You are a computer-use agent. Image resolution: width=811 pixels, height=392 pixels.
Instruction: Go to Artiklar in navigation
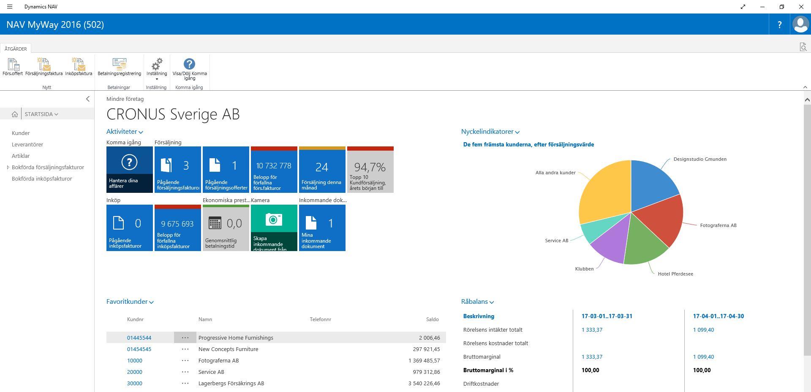[21, 156]
